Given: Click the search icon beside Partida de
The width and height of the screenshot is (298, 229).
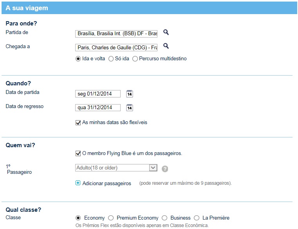Looking at the screenshot, I should (x=166, y=32).
